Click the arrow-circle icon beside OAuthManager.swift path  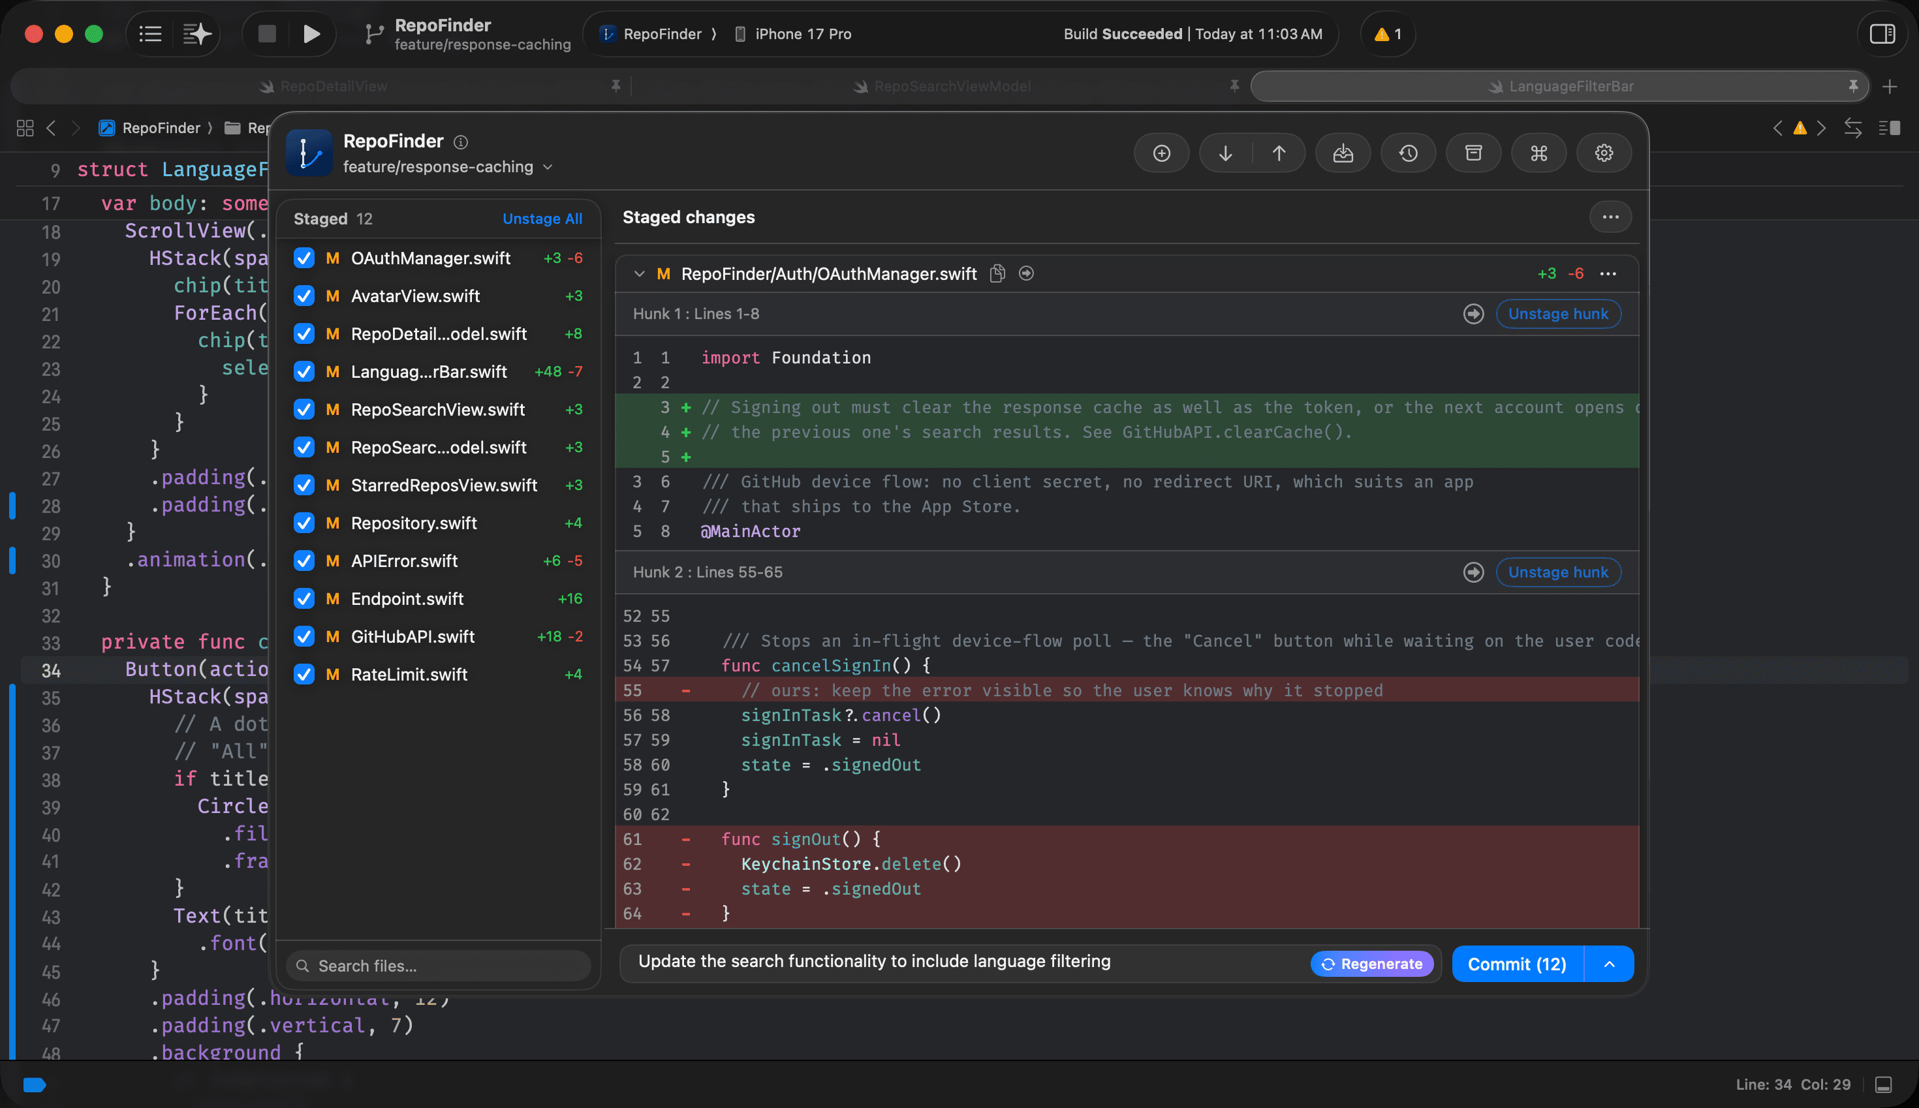tap(1026, 273)
